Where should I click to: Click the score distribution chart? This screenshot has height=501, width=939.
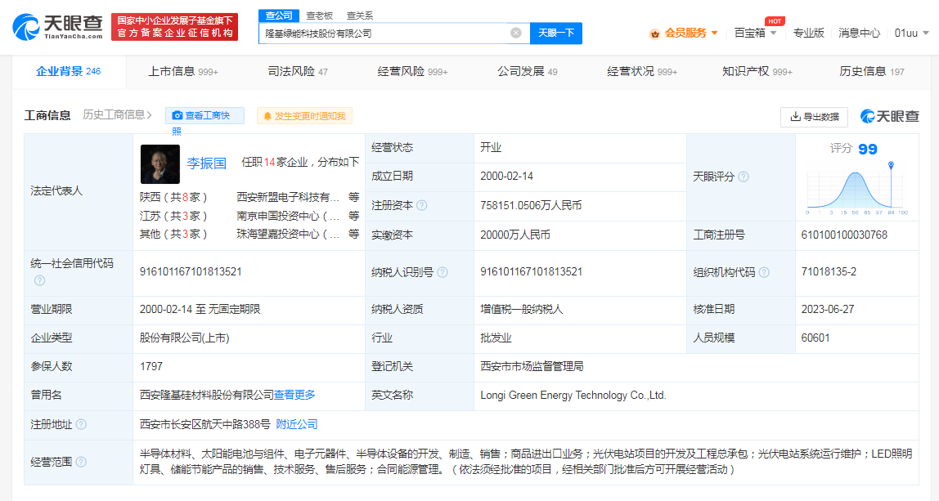point(857,188)
